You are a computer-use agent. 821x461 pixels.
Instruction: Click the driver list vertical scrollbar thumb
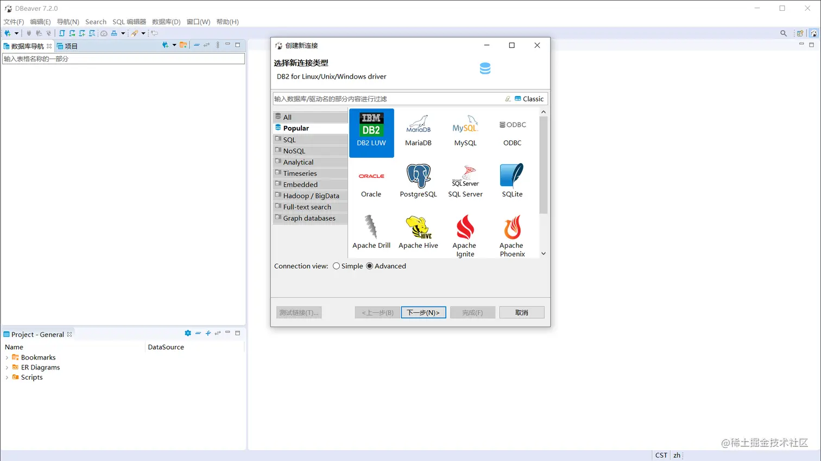click(x=544, y=165)
